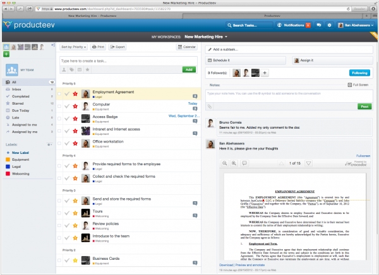This screenshot has width=379, height=275.
Task: Select the Starred filter
Action: point(29,103)
